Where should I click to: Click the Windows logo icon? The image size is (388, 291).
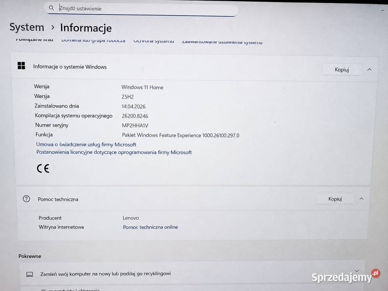click(21, 65)
